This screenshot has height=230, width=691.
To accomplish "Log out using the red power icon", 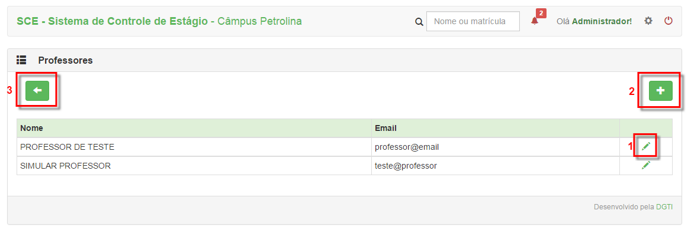I will pos(668,21).
